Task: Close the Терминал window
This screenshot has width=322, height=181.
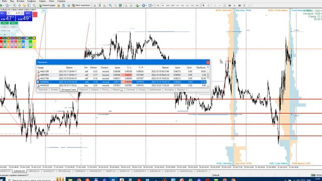Action: pyautogui.click(x=208, y=62)
